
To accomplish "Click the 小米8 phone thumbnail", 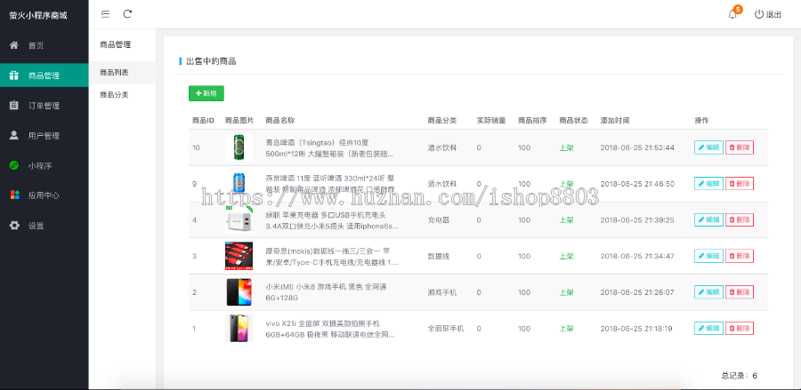I will click(x=239, y=292).
